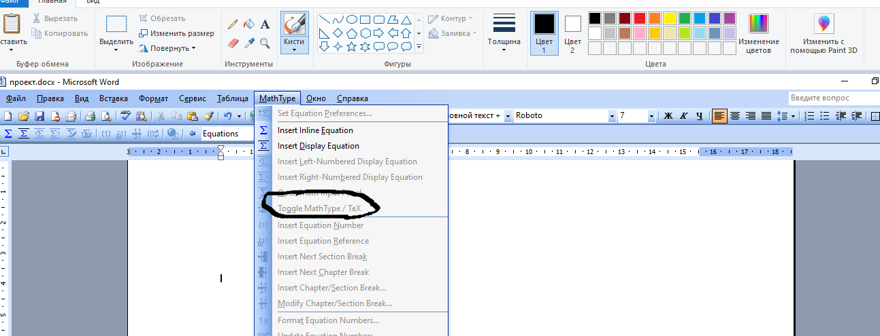Pick the red color swatch
Image resolution: width=880 pixels, height=336 pixels.
[x=640, y=18]
